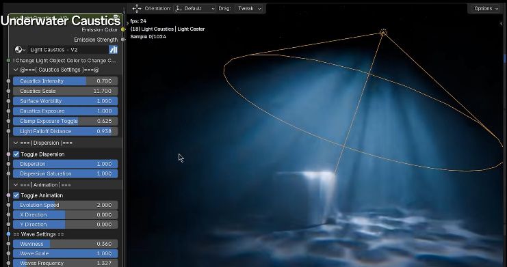This screenshot has width=507, height=267.
Task: Click the Light Caustics - V2 name field
Action: pyautogui.click(x=68, y=50)
